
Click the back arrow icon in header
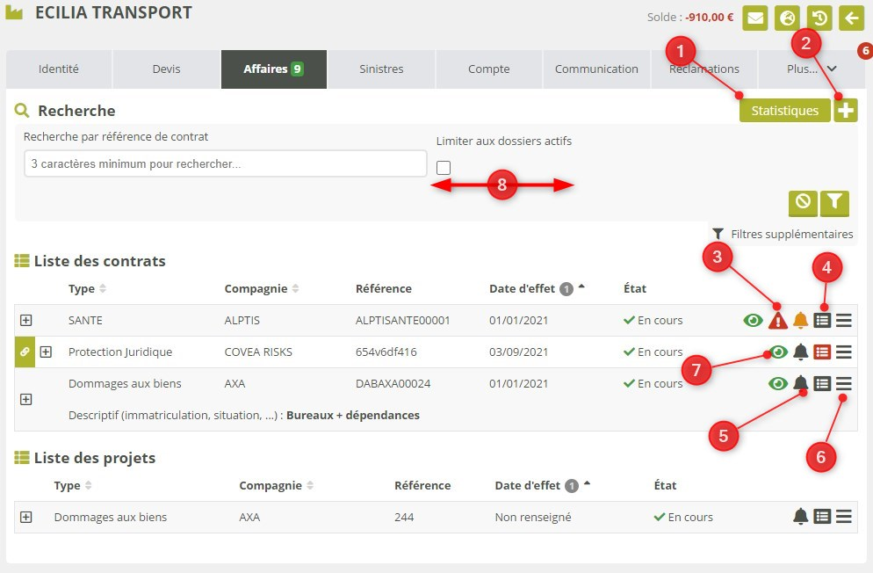[851, 18]
